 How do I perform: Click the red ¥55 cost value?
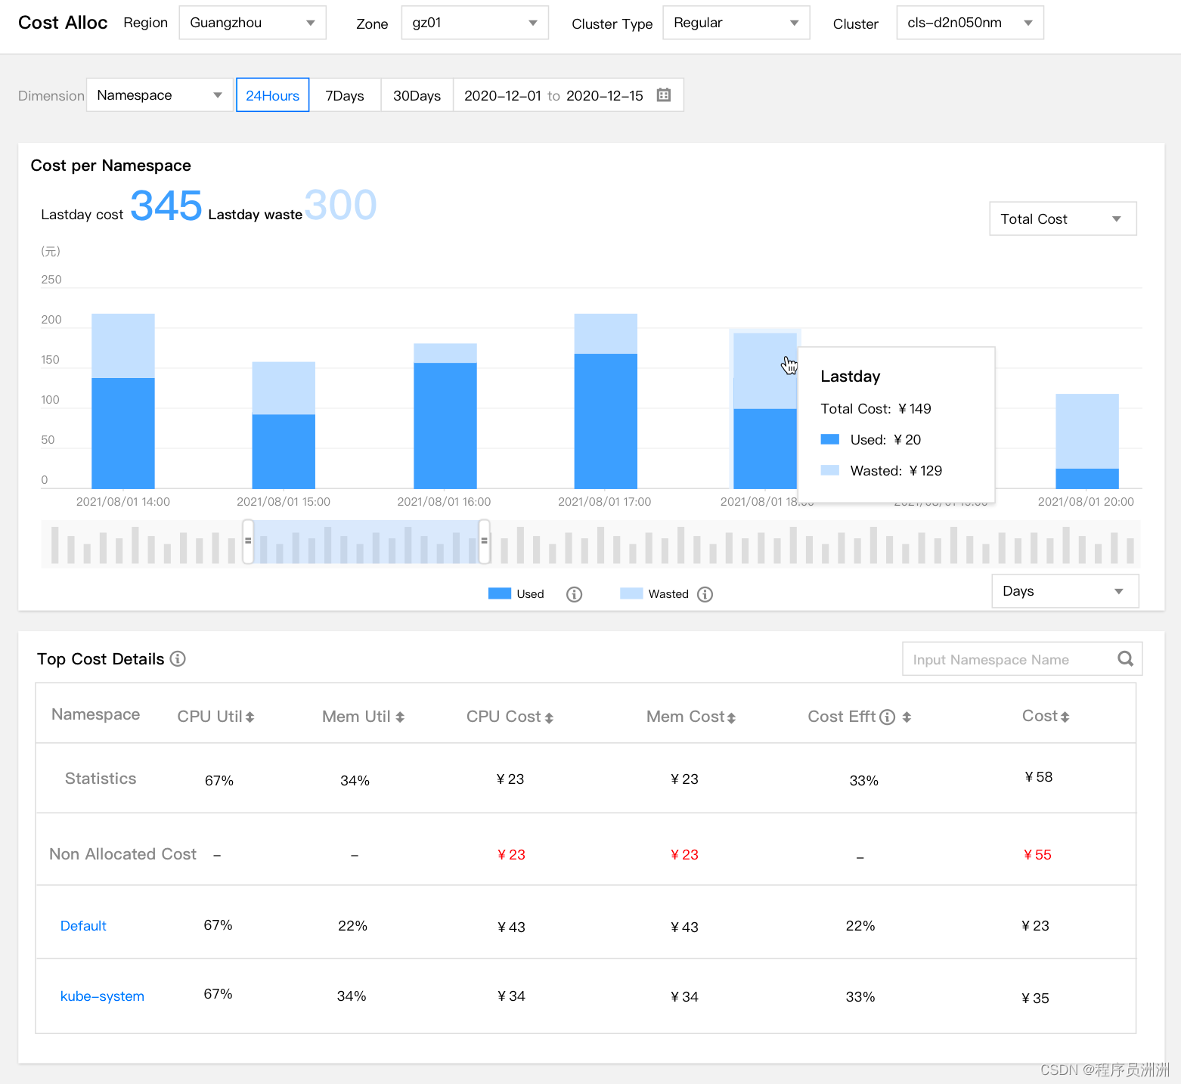click(1037, 855)
